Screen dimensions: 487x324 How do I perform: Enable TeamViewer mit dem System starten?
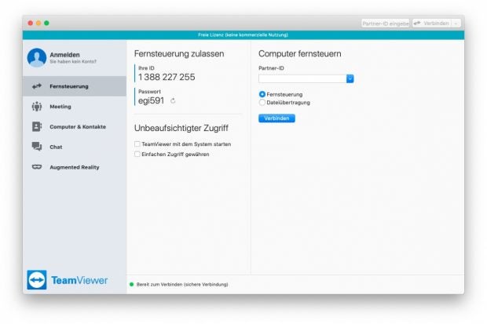pyautogui.click(x=137, y=144)
